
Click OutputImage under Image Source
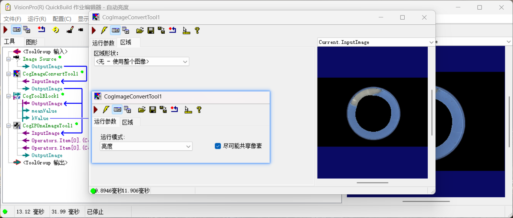point(47,66)
